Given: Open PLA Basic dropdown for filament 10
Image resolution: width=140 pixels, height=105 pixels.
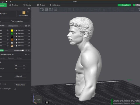Looking at the screenshot, I should point(21,43).
